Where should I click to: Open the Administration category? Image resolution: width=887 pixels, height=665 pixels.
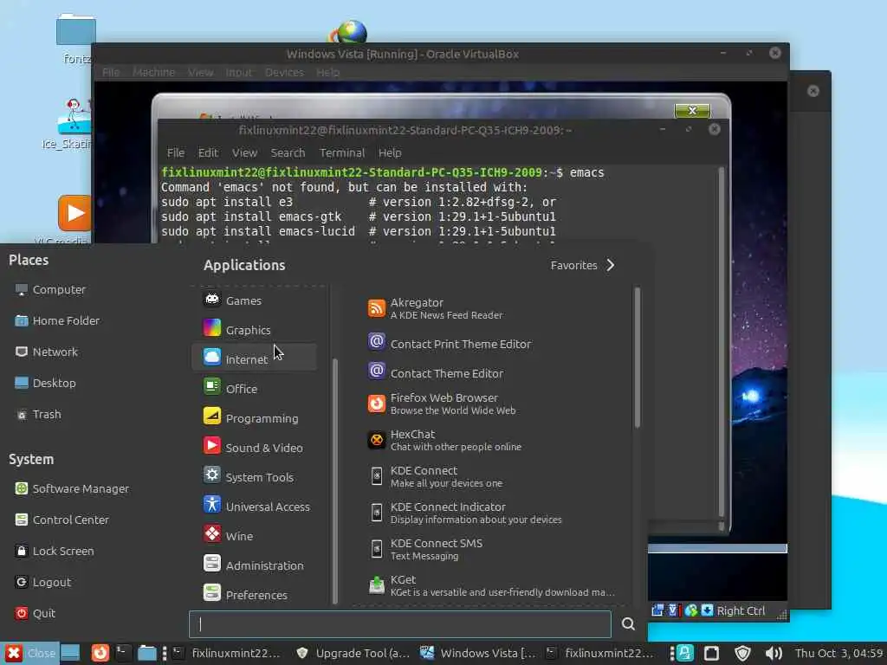(x=254, y=565)
